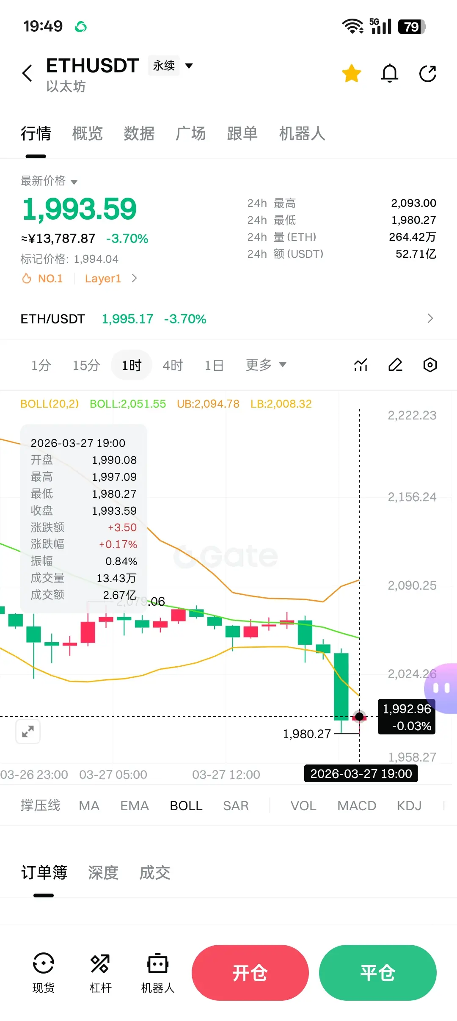
Task: Tap battery indicator showing 79
Action: [x=412, y=27]
